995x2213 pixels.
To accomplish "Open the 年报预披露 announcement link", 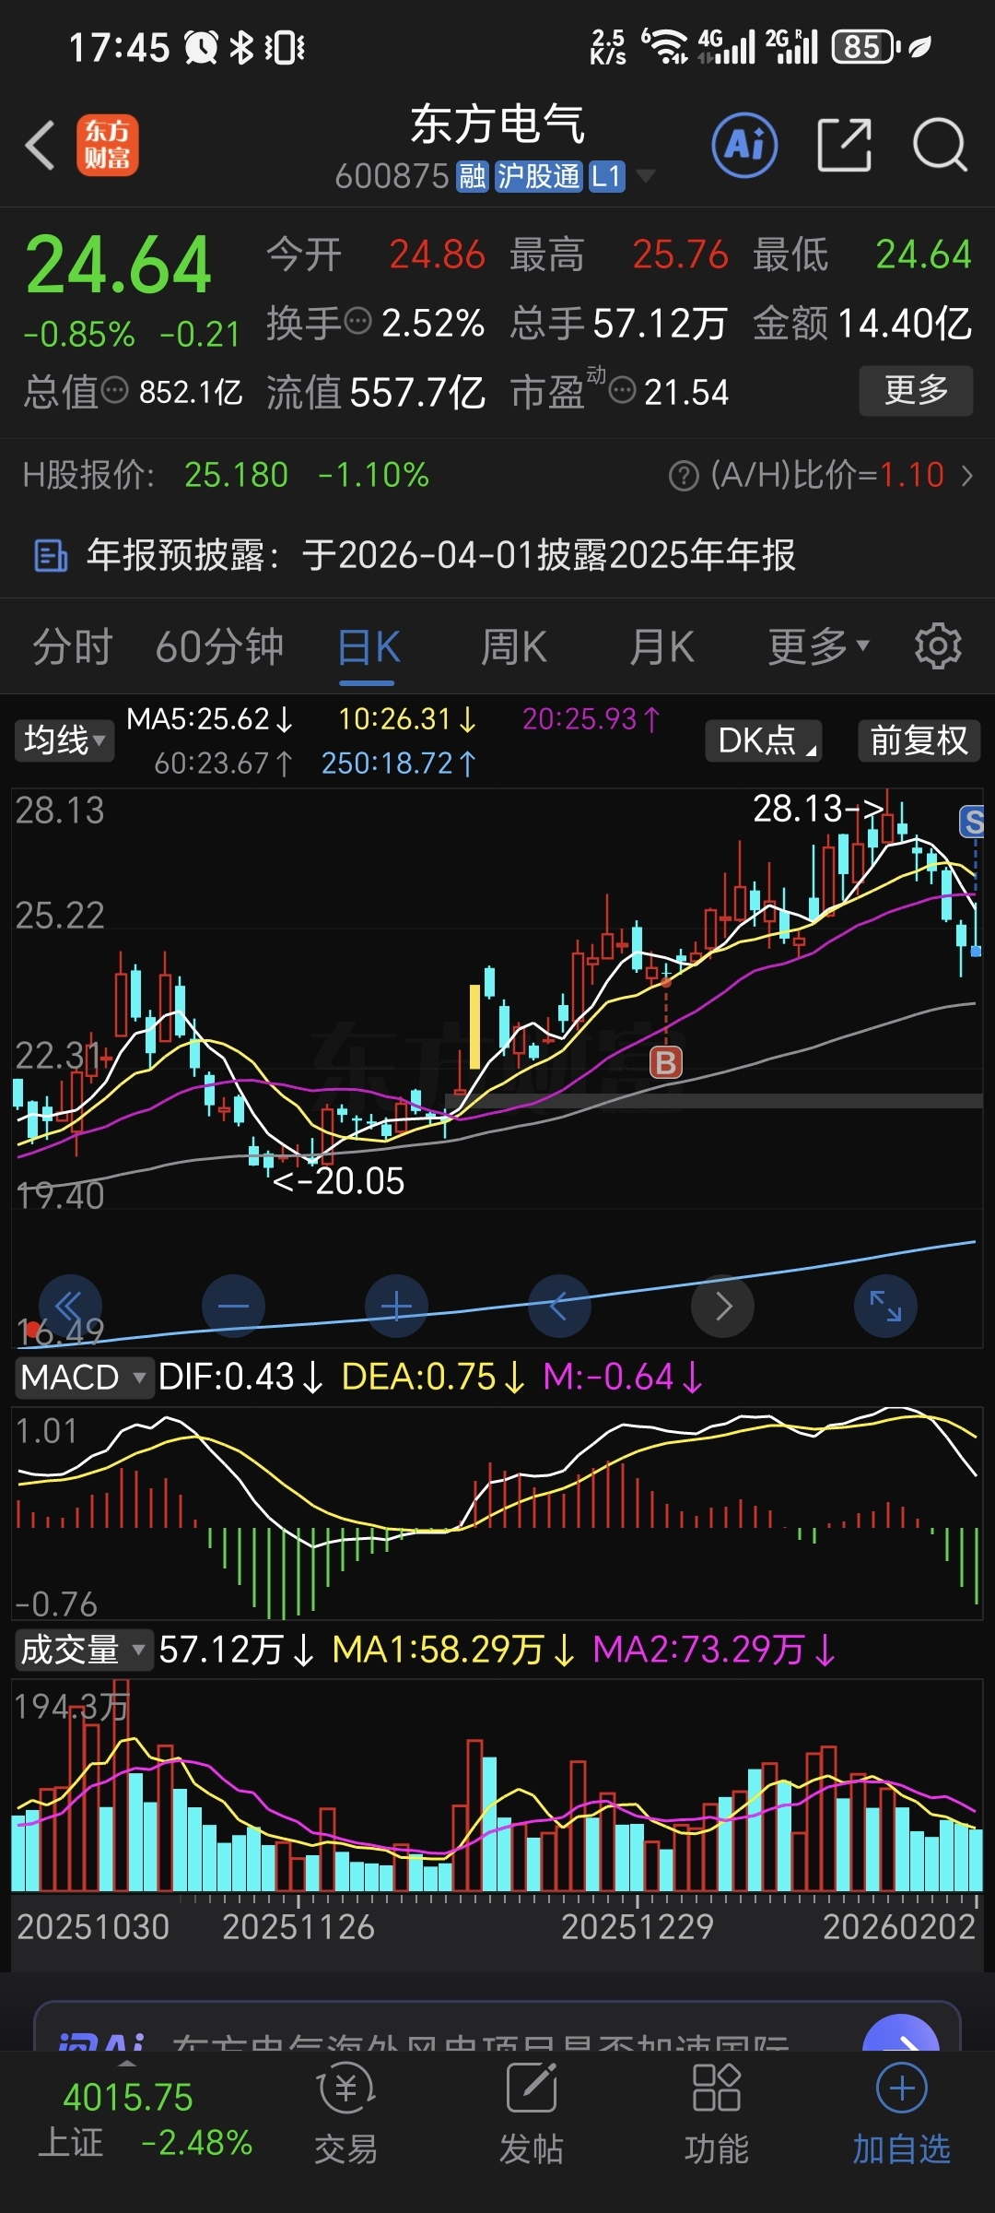I will (x=440, y=555).
